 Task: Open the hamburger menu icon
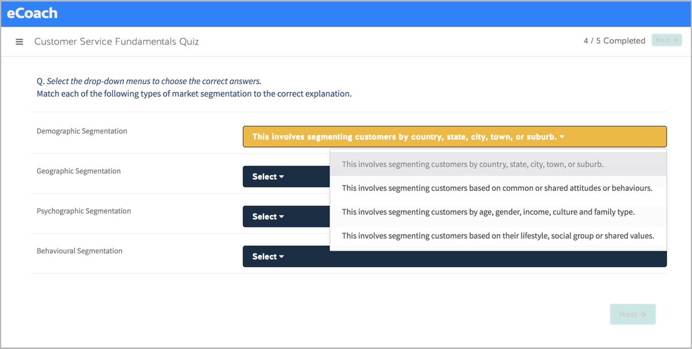(19, 42)
